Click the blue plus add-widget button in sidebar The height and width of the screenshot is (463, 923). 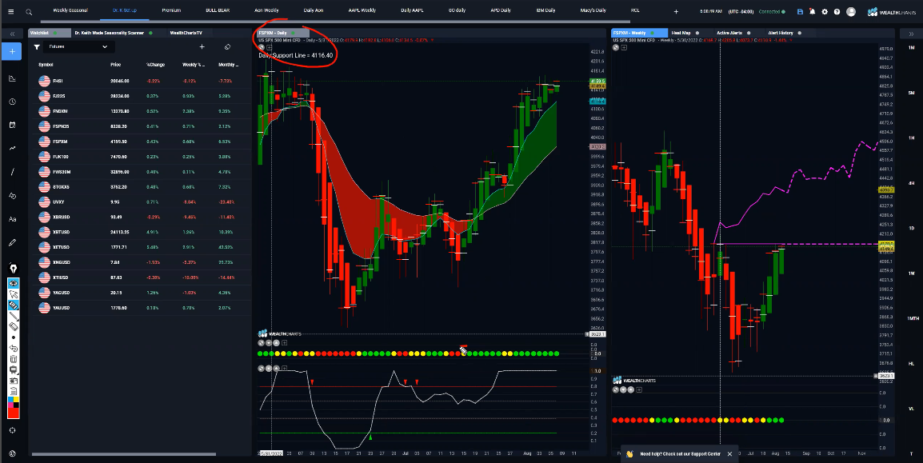12,52
